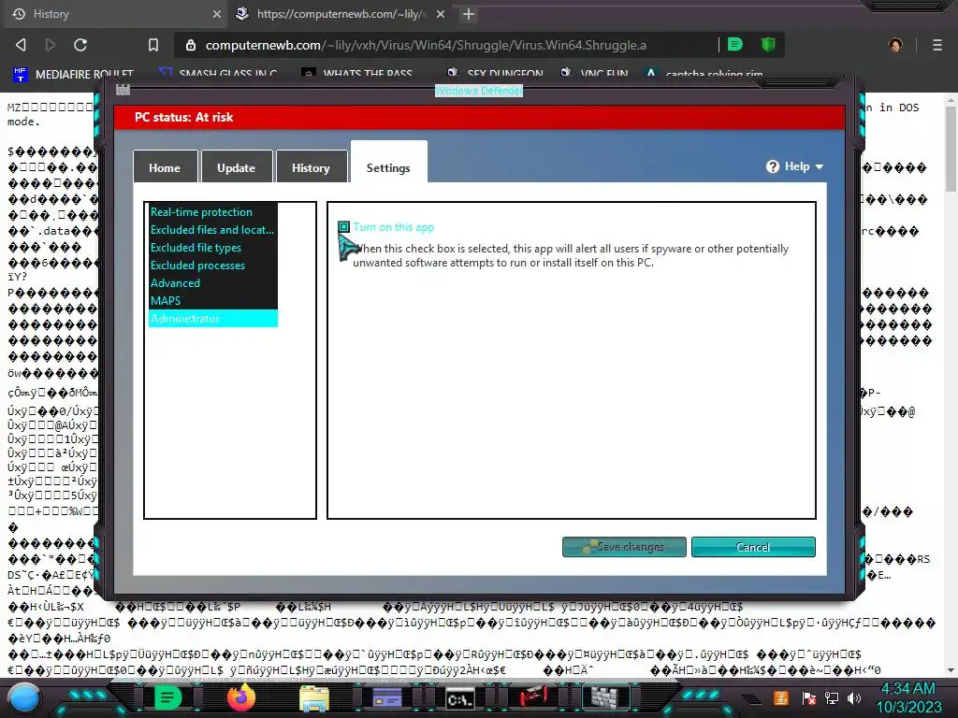Open MEDIAFIRE ROULET bookmark
958x718 pixels.
click(x=73, y=74)
